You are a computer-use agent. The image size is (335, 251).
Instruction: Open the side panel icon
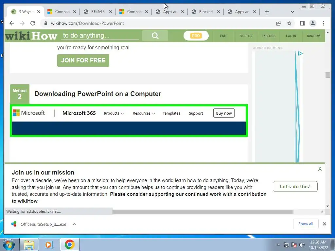[x=302, y=23]
